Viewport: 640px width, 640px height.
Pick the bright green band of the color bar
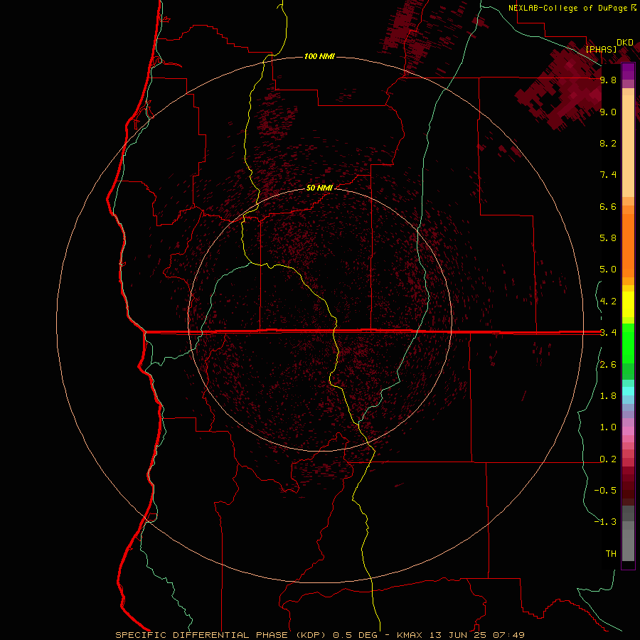[628, 343]
